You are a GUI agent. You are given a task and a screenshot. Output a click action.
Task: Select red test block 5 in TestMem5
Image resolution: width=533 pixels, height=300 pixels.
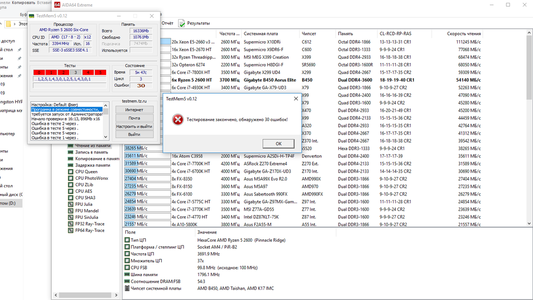tap(100, 72)
